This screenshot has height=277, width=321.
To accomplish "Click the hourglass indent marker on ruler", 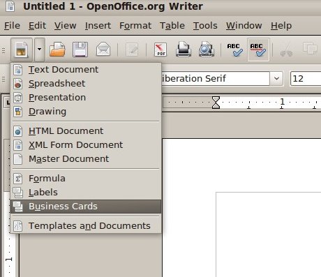I will (x=216, y=103).
